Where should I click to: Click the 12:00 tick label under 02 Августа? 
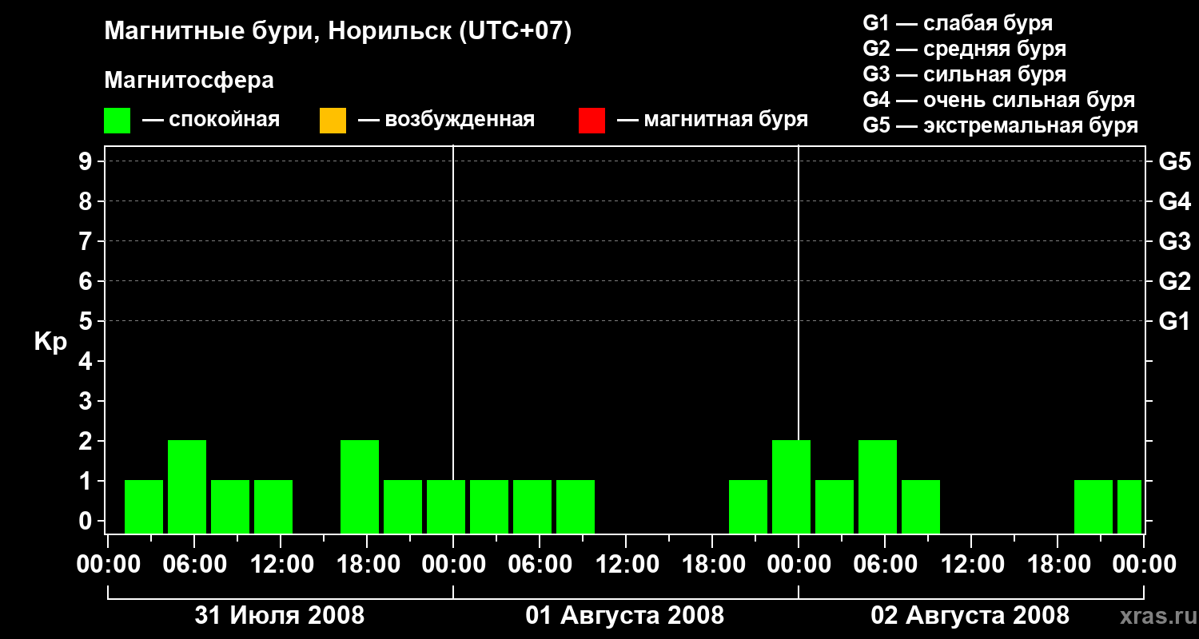click(971, 565)
